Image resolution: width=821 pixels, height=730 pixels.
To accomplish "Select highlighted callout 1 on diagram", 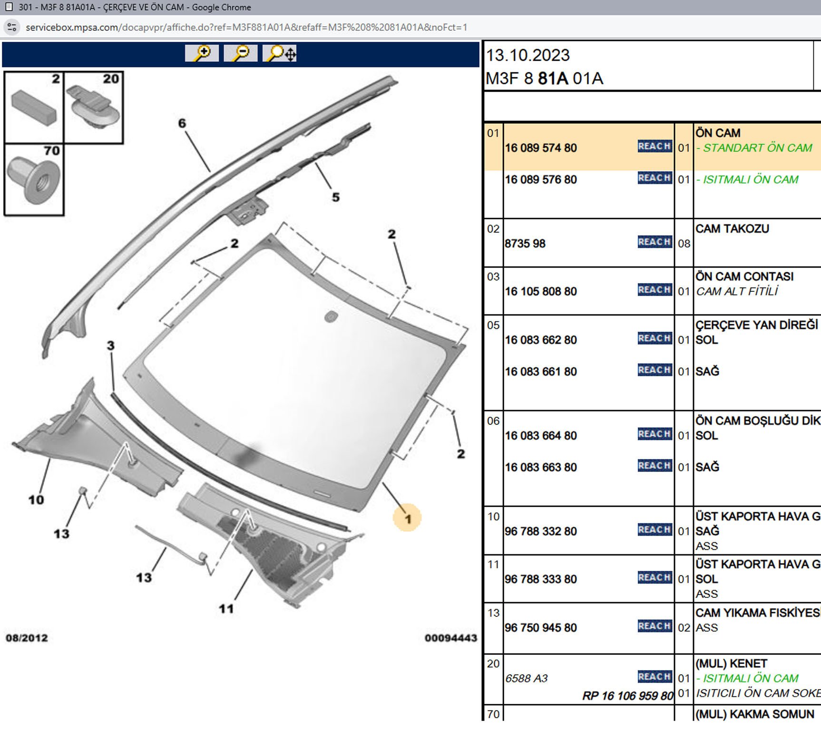I will tap(407, 519).
